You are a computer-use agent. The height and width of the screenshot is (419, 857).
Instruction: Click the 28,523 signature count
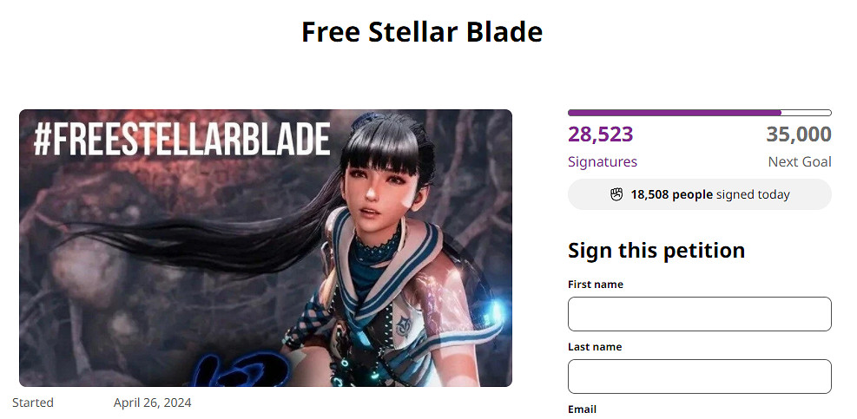pos(601,134)
